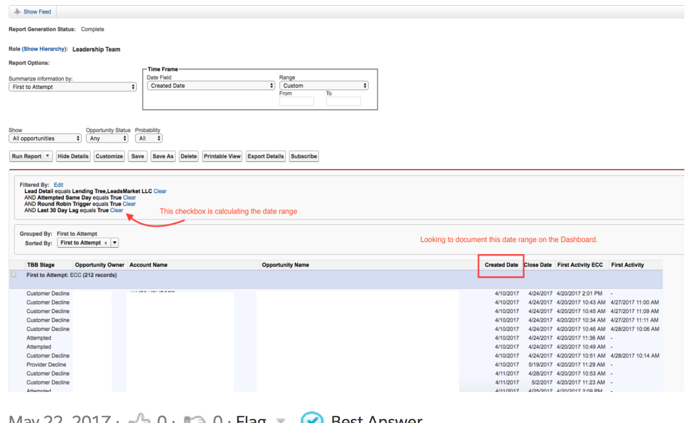Open the arrow menu beside Flag
This screenshot has height=423, width=689.
tap(280, 420)
